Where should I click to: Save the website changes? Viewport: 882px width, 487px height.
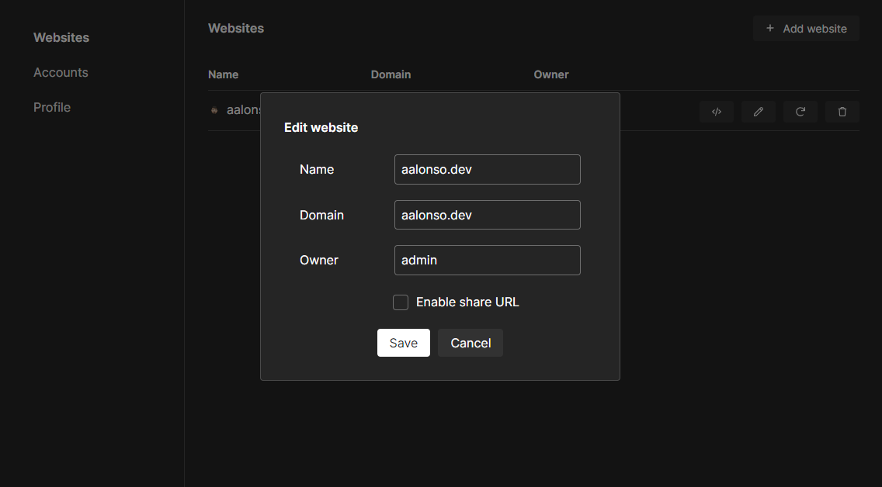403,343
